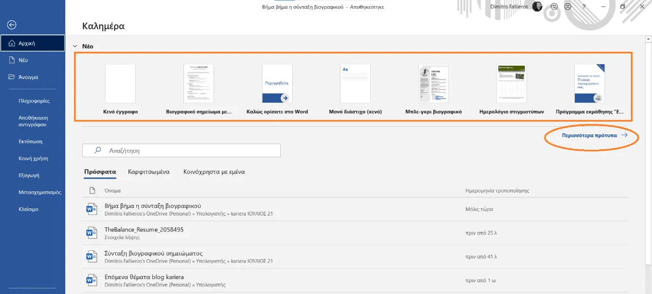Open Ημερολόγιο στιγμιοτύπων template

coord(511,88)
